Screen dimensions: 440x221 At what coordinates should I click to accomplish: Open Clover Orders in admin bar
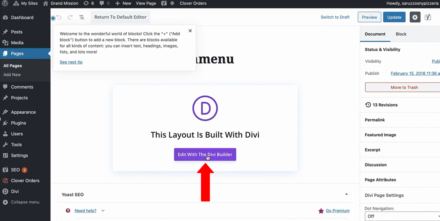(193, 3)
